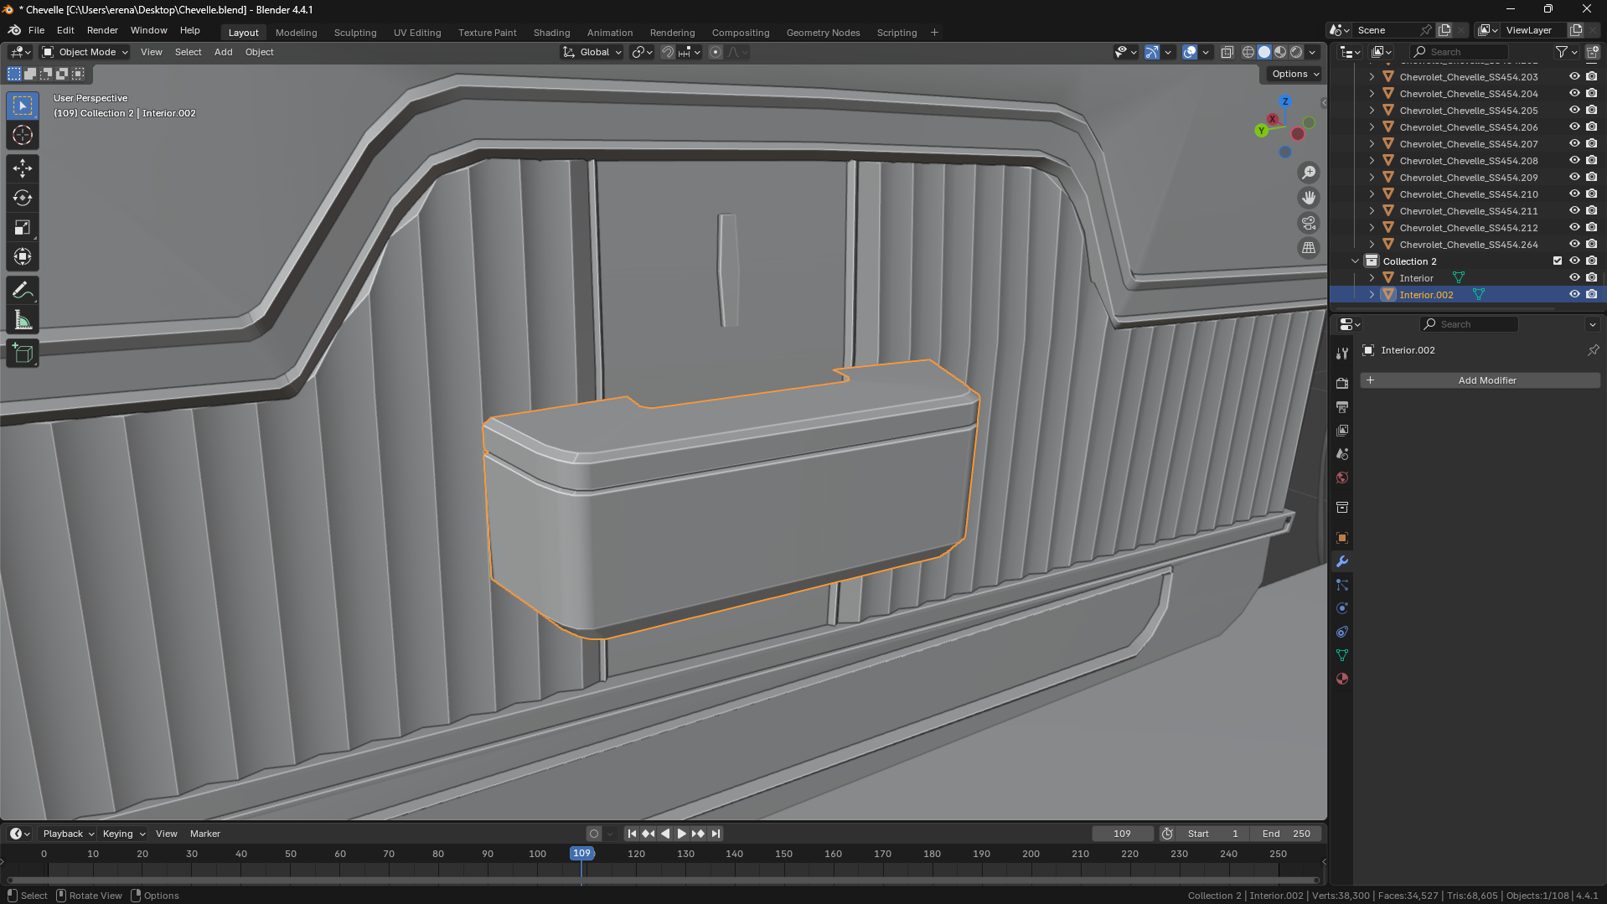The height and width of the screenshot is (904, 1607).
Task: Open the Output properties tab
Action: tap(1342, 406)
